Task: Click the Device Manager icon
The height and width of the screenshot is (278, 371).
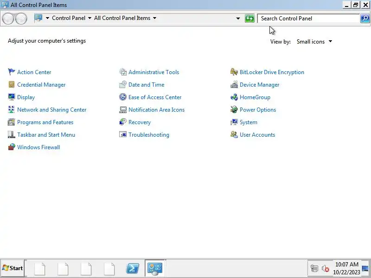Action: [x=234, y=84]
